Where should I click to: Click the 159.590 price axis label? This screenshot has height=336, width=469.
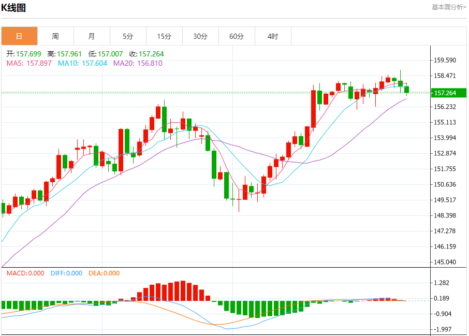[x=445, y=60]
